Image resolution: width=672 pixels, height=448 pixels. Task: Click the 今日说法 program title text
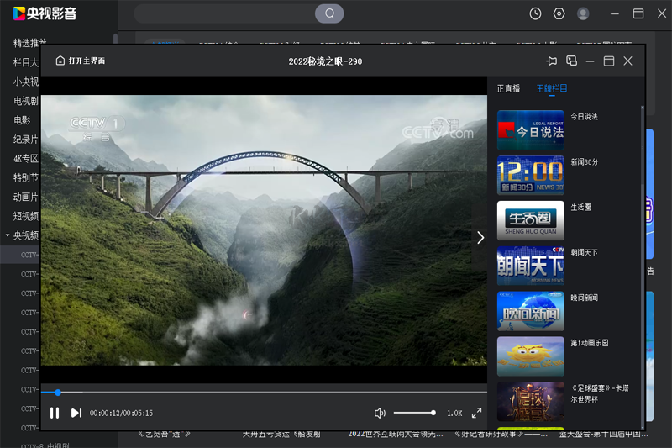pos(584,117)
